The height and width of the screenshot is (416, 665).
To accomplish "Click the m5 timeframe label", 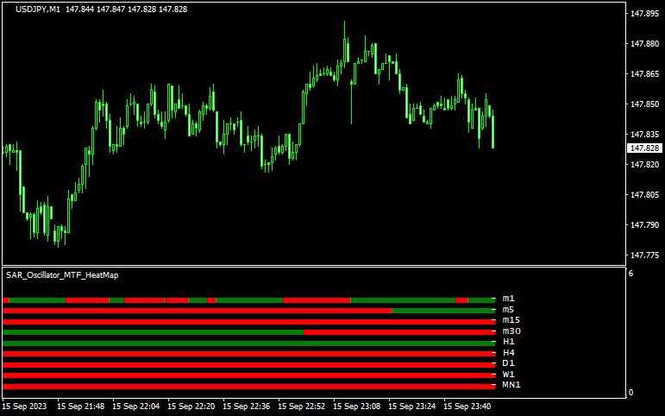I will (509, 310).
